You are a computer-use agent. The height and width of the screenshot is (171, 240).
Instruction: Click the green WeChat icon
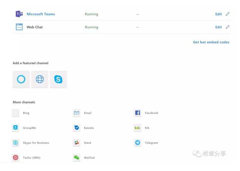pos(77,157)
